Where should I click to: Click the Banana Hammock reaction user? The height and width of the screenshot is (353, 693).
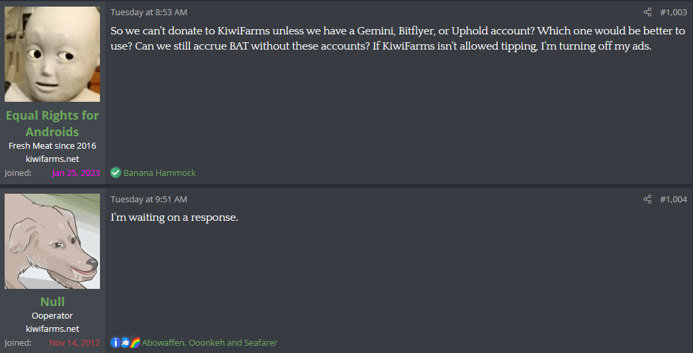160,173
